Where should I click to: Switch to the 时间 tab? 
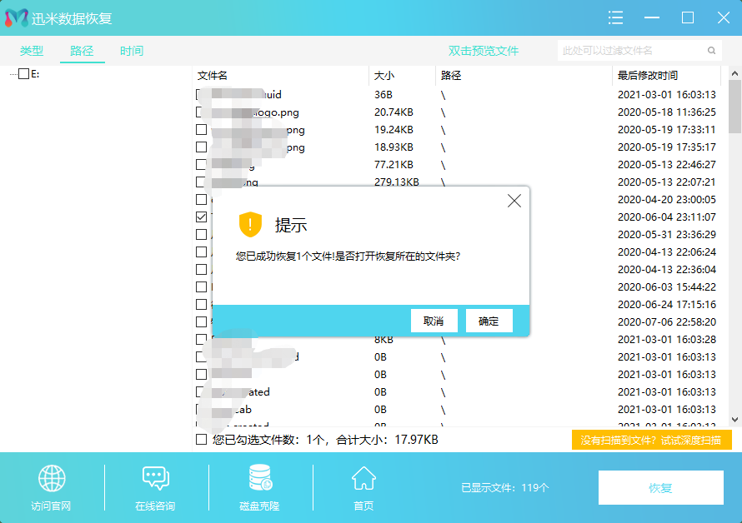coord(132,50)
